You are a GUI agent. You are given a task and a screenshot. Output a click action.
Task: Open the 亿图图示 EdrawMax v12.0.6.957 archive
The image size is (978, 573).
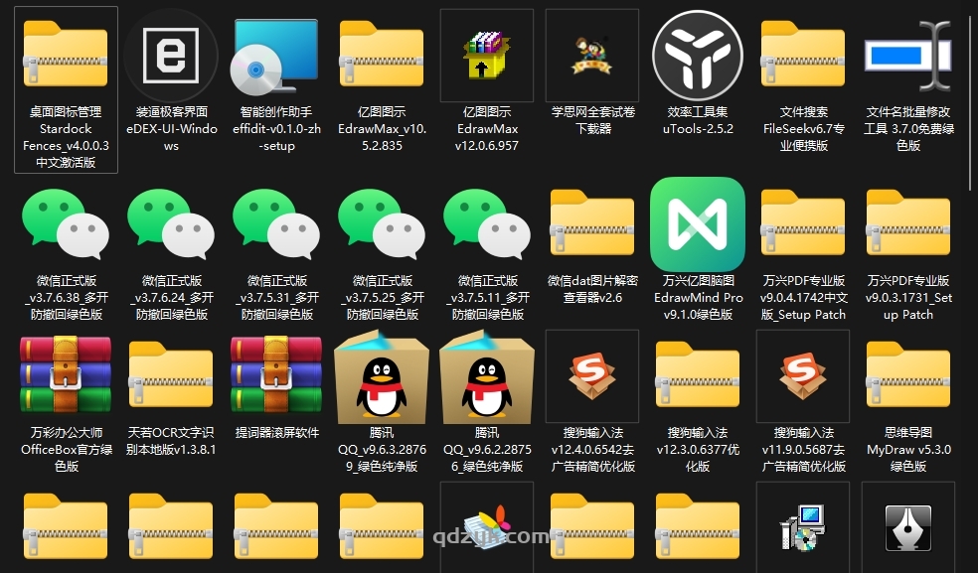[x=486, y=55]
